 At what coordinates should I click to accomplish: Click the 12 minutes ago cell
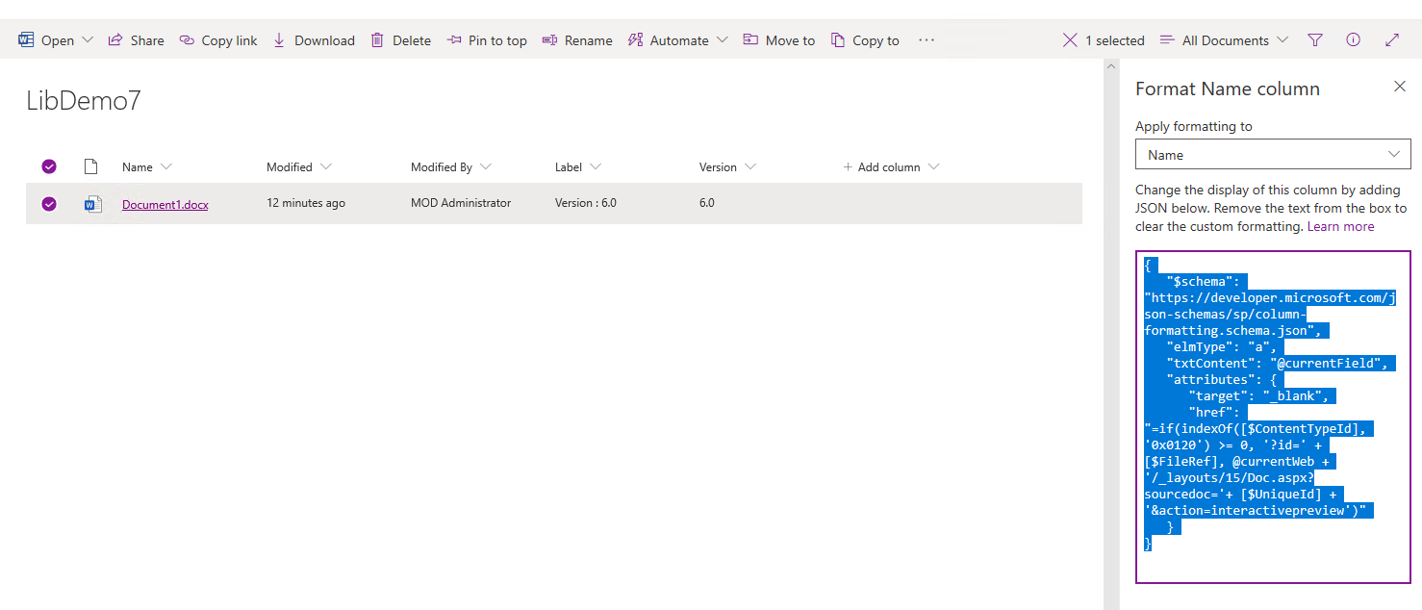[x=306, y=203]
